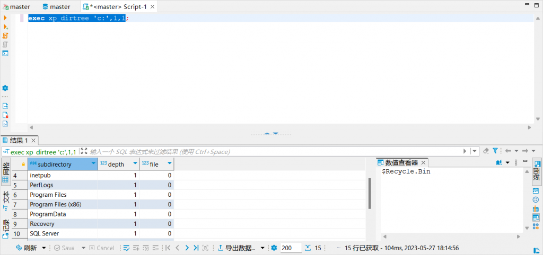Click the fetch size field showing 200
The image size is (543, 255).
(x=291, y=248)
